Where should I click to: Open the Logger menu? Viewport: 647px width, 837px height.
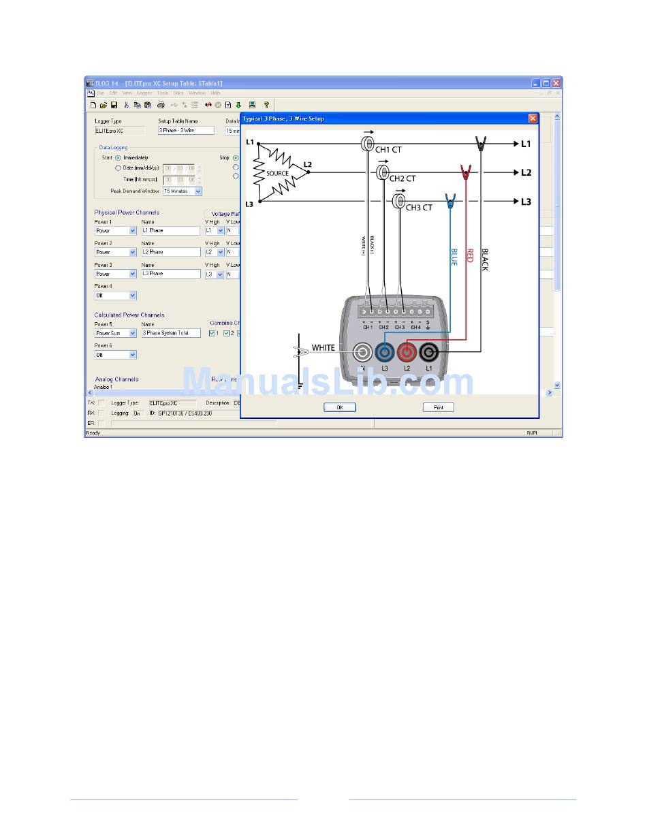tap(144, 93)
